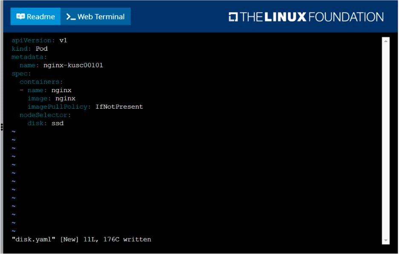The width and height of the screenshot is (399, 254).
Task: Click the kind: Pod line
Action: pyautogui.click(x=29, y=49)
